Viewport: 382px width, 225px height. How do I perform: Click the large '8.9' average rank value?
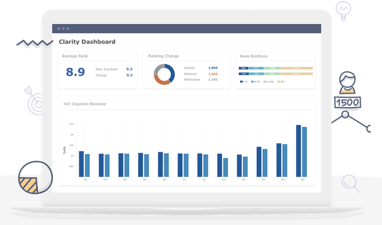(x=75, y=72)
